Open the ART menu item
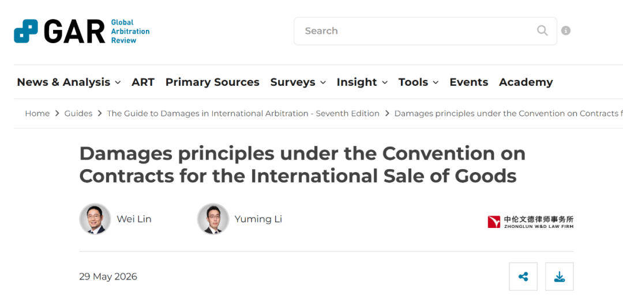The height and width of the screenshot is (301, 623). point(143,82)
